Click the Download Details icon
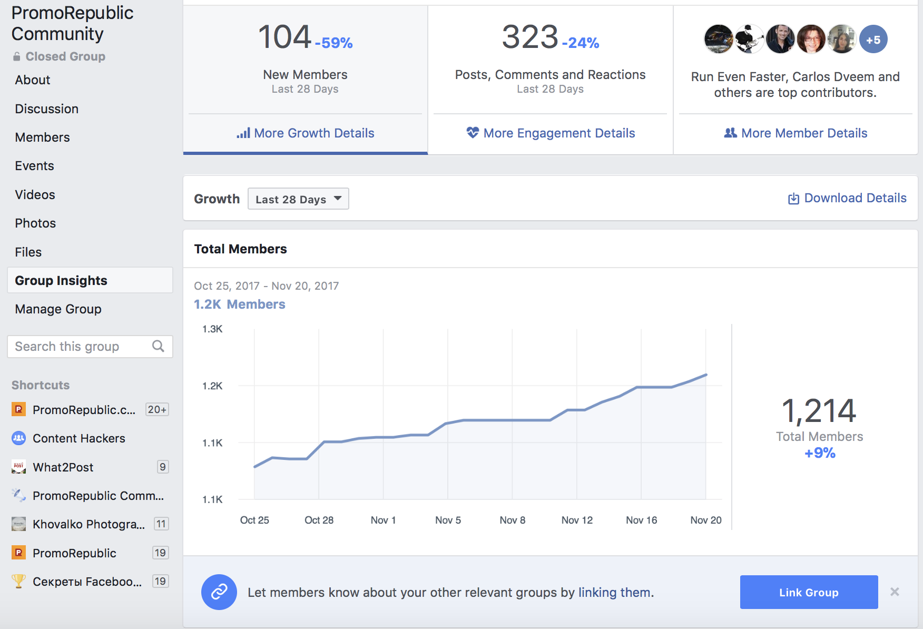923x629 pixels. [x=793, y=199]
